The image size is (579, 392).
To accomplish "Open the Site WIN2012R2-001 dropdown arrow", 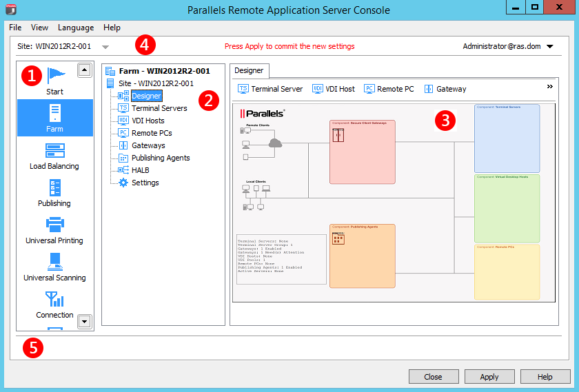I will click(105, 47).
